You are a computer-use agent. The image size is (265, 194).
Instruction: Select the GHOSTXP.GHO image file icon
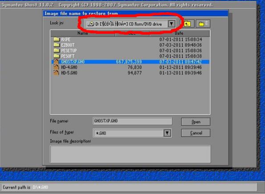(56, 62)
